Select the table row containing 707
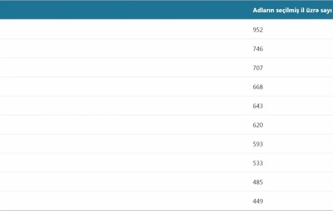 tap(167, 68)
